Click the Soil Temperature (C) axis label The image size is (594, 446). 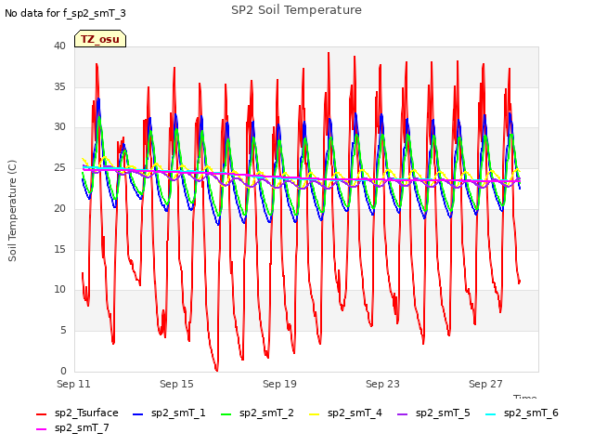pyautogui.click(x=12, y=211)
